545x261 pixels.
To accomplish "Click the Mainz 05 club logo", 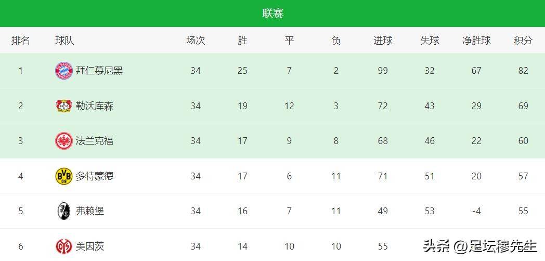I will (x=64, y=246).
